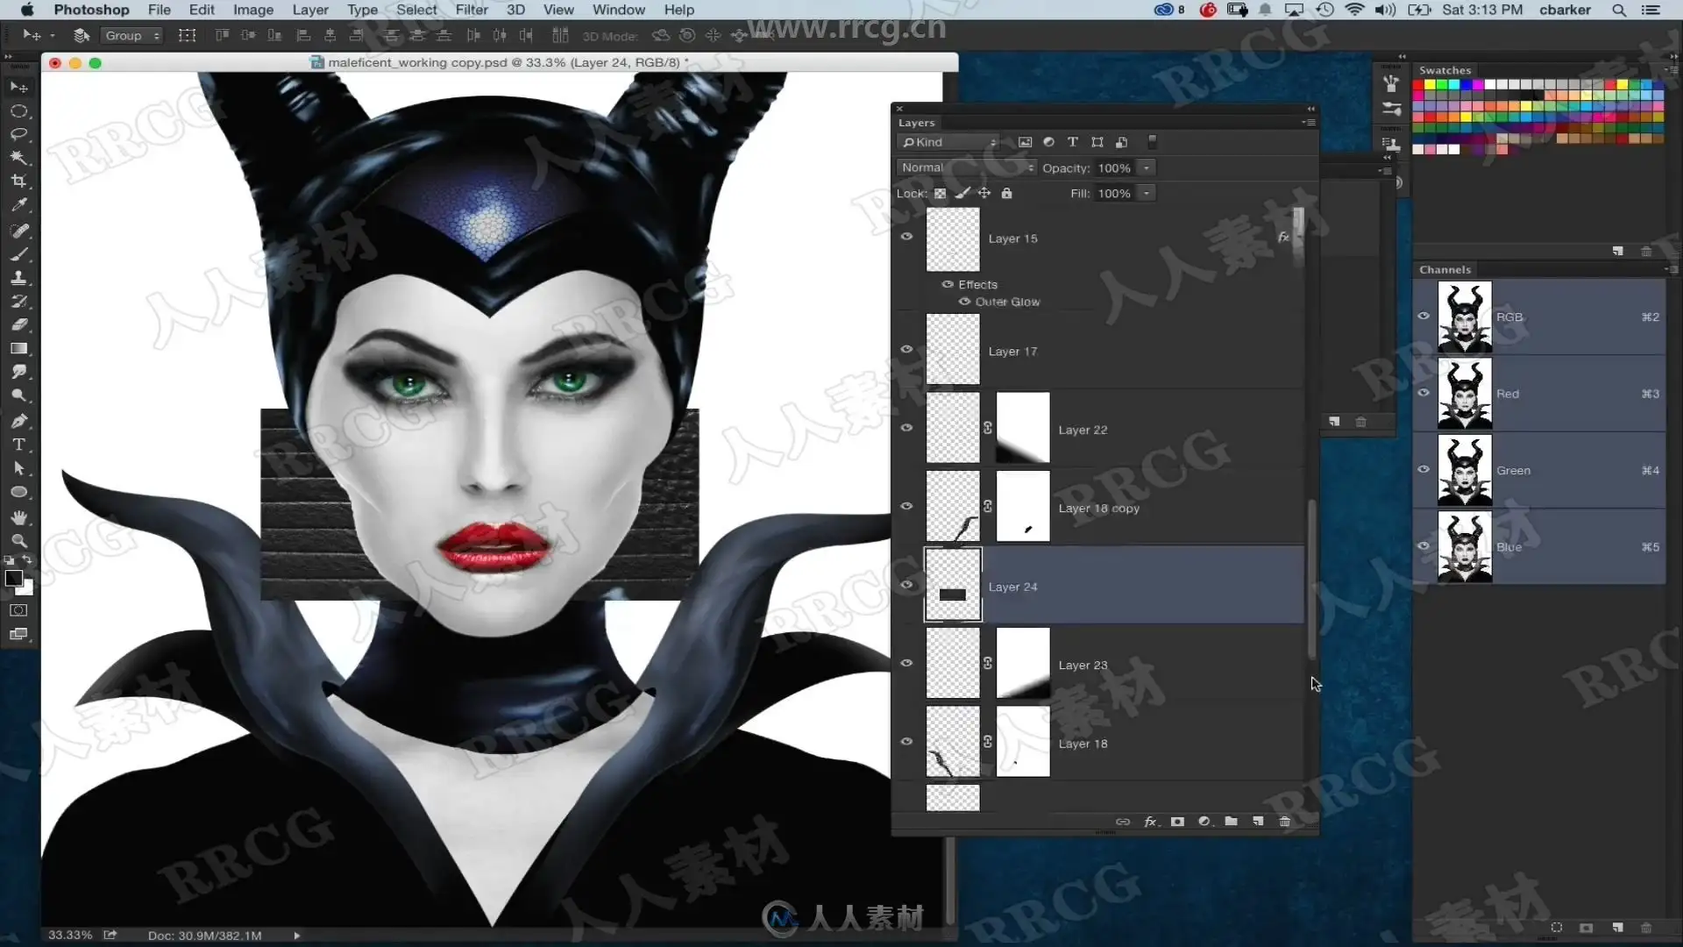
Task: Click Link layers icon
Action: 1123,822
